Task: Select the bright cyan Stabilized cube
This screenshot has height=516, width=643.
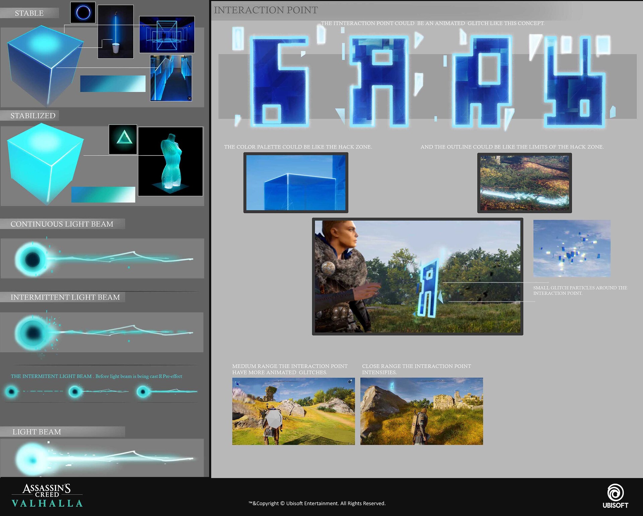Action: point(45,164)
